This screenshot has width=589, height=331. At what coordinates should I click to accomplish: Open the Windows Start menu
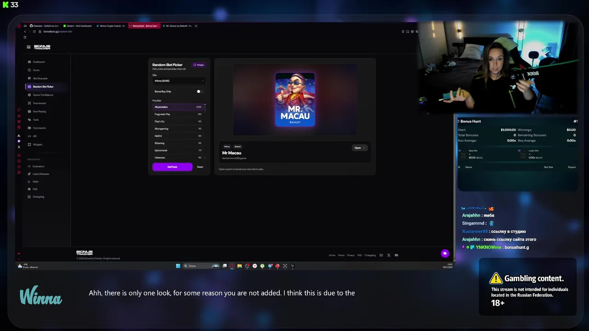[x=178, y=266]
